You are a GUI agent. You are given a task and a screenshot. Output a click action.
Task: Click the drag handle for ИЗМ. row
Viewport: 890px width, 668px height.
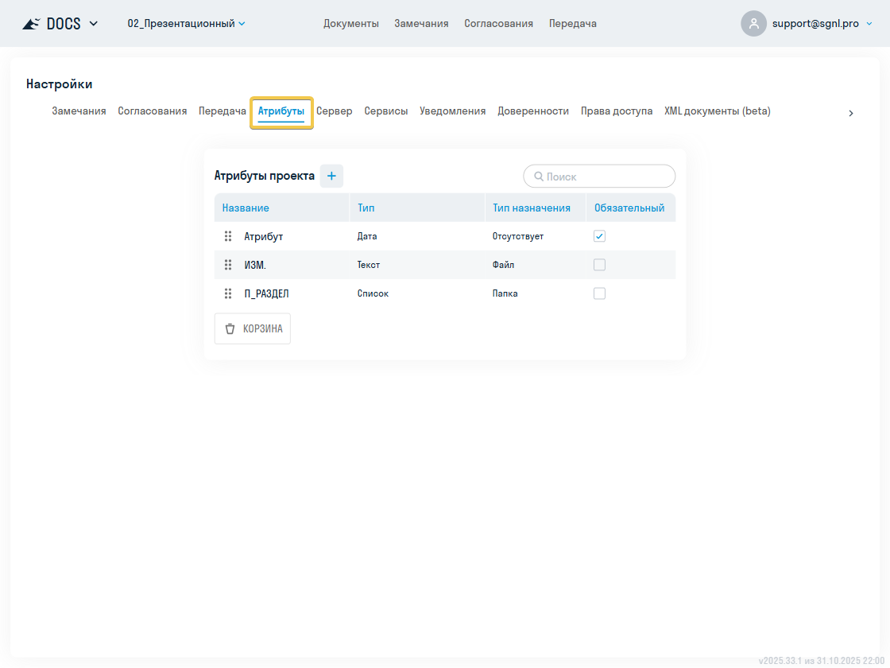tap(228, 265)
